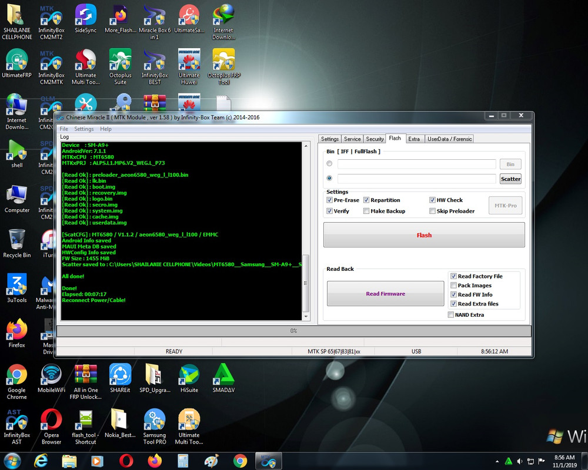Enable the Make Backup checkbox
This screenshot has width=588, height=470.
(x=366, y=211)
